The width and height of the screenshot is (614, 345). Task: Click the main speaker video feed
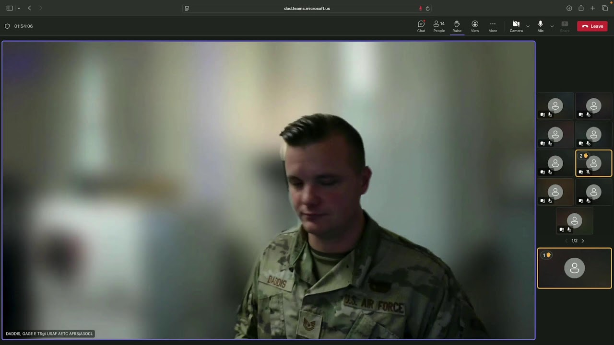pos(269,190)
